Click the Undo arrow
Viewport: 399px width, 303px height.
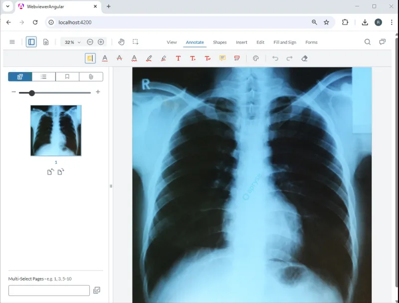pyautogui.click(x=275, y=58)
